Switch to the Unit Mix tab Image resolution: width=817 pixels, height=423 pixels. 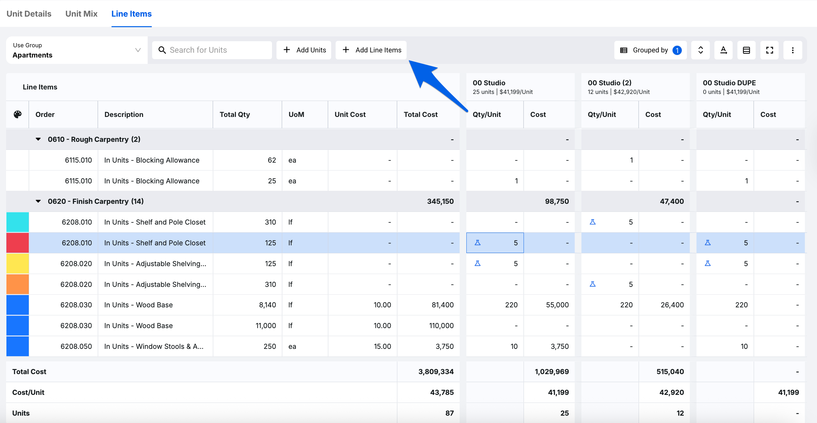pos(81,14)
